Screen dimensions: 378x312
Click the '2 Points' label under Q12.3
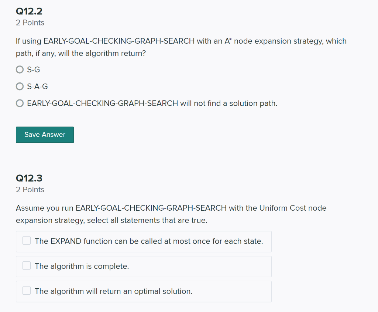click(x=30, y=190)
